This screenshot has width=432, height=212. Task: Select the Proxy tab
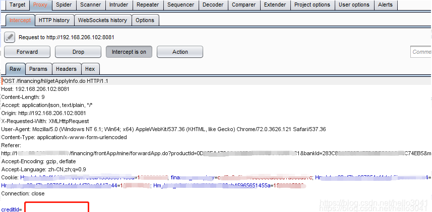[40, 5]
